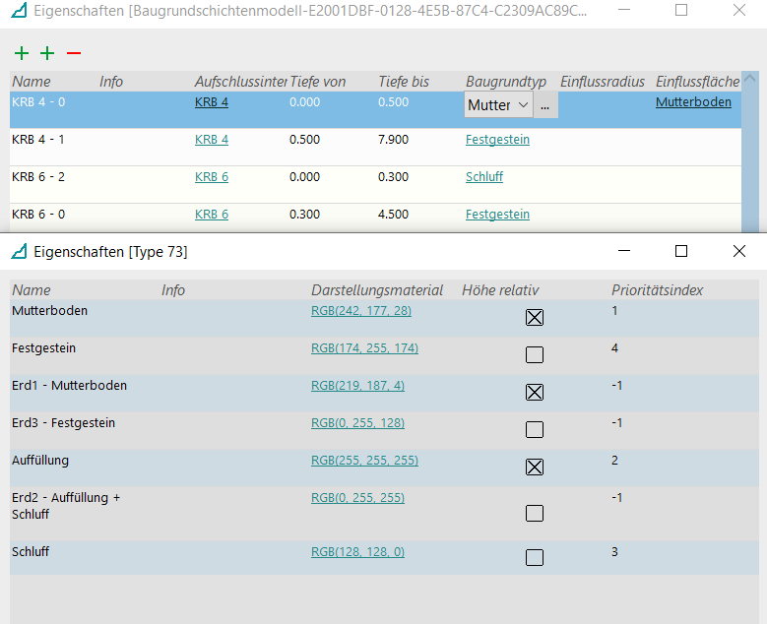Uncheck Höhe relativ for Mutterboden

[x=535, y=318]
